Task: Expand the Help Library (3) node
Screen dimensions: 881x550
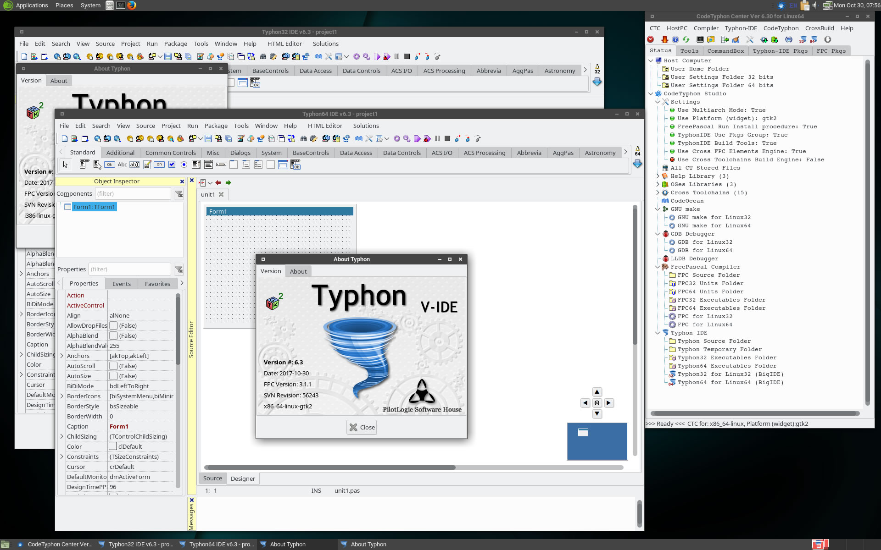Action: 658,176
